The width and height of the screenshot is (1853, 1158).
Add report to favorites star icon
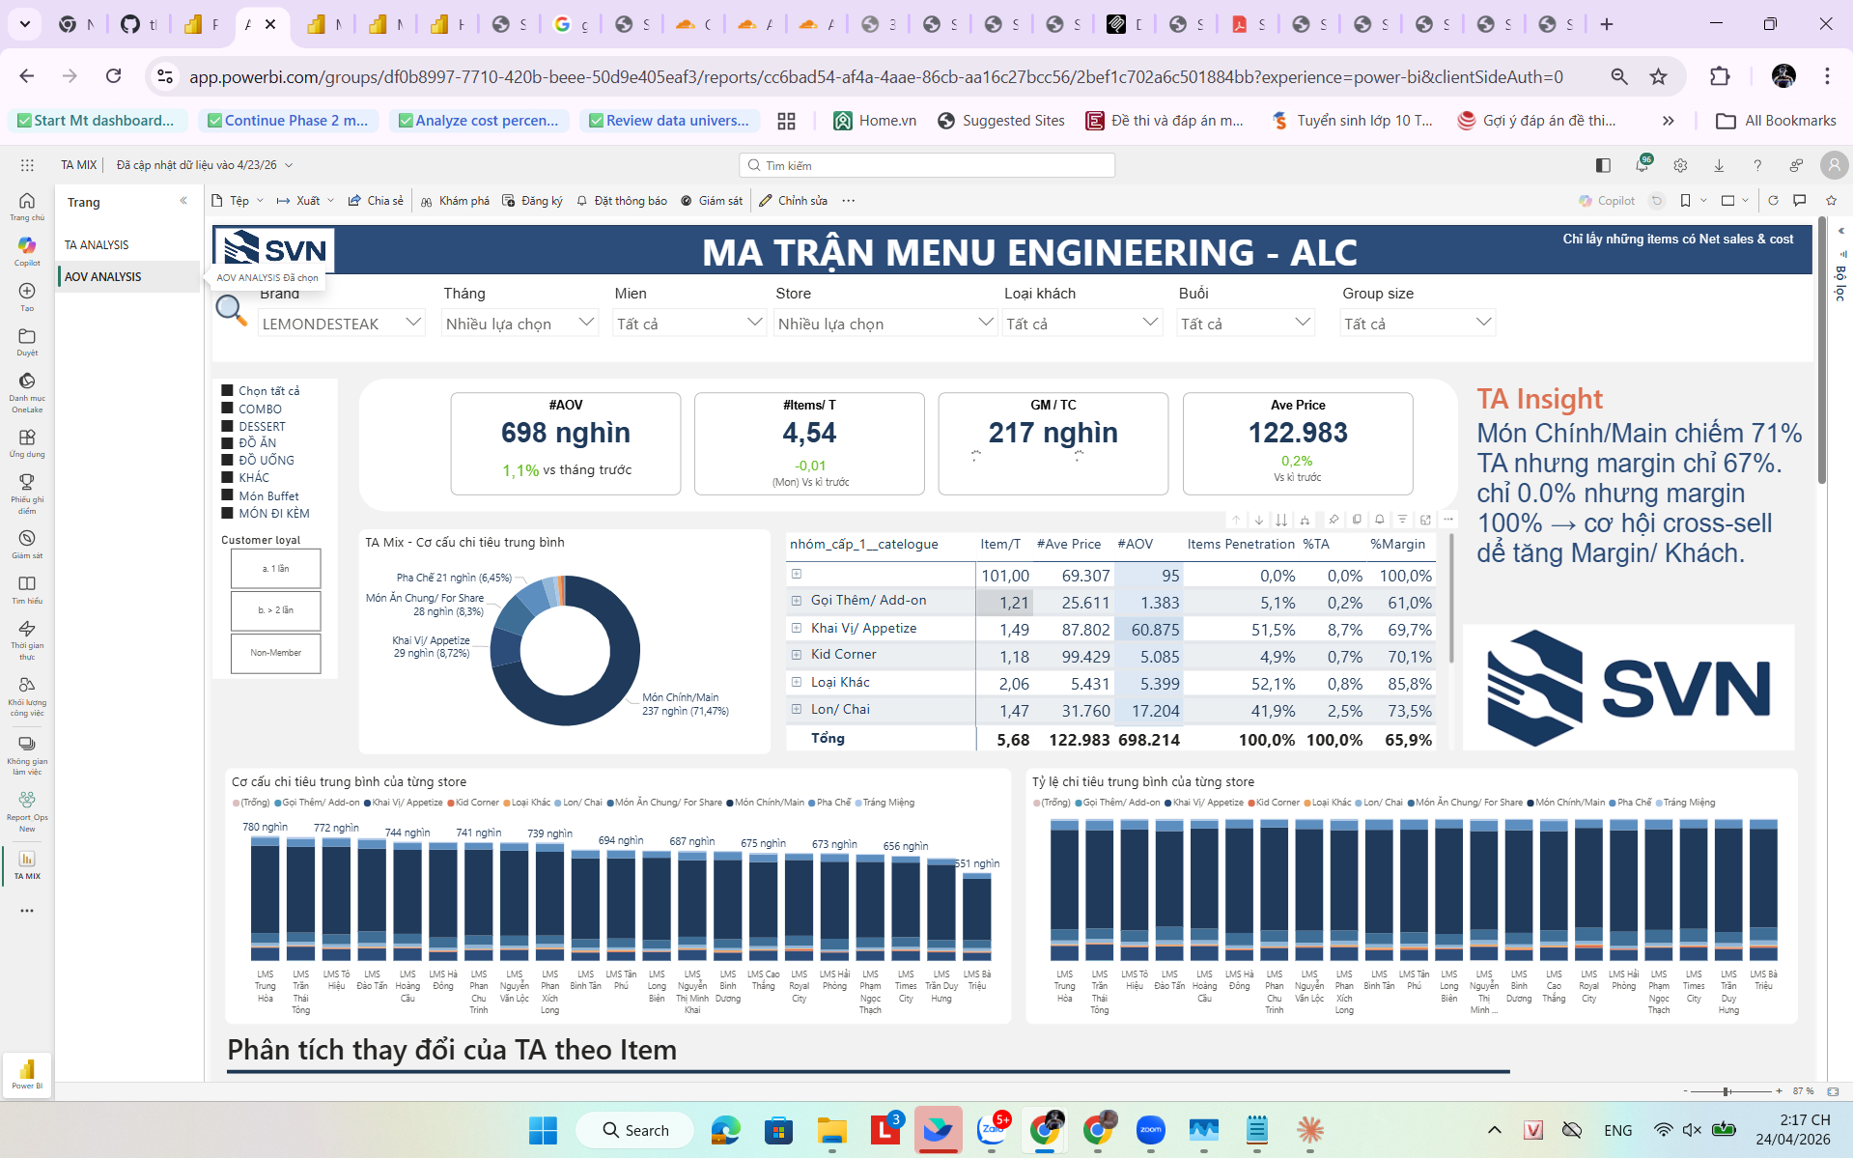click(x=1831, y=201)
